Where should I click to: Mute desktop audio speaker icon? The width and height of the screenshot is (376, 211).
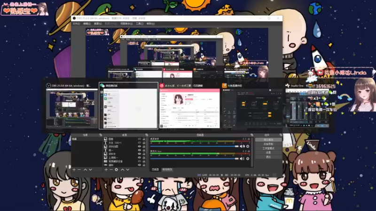242,146
